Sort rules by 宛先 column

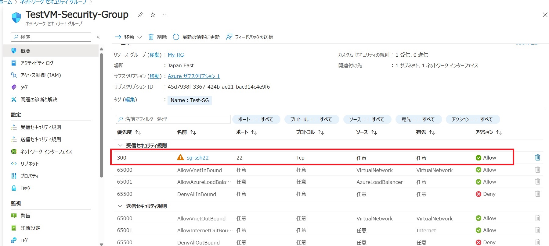(426, 132)
